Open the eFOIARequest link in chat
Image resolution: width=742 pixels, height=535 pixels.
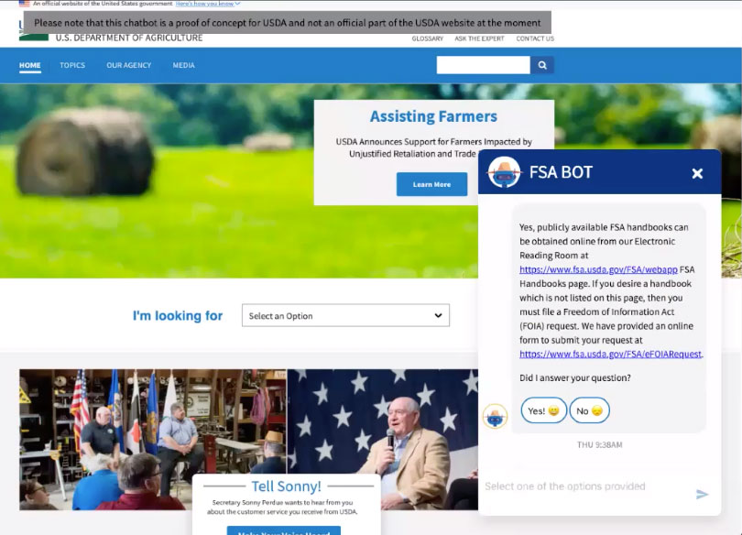[x=610, y=354]
